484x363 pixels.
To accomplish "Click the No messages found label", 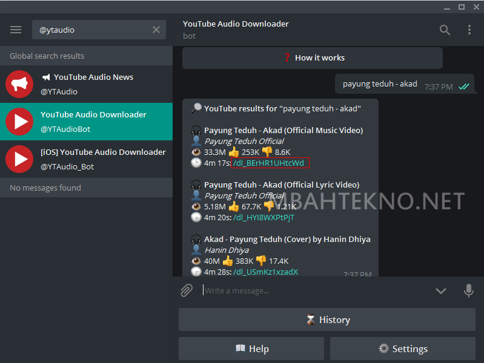I will click(45, 188).
